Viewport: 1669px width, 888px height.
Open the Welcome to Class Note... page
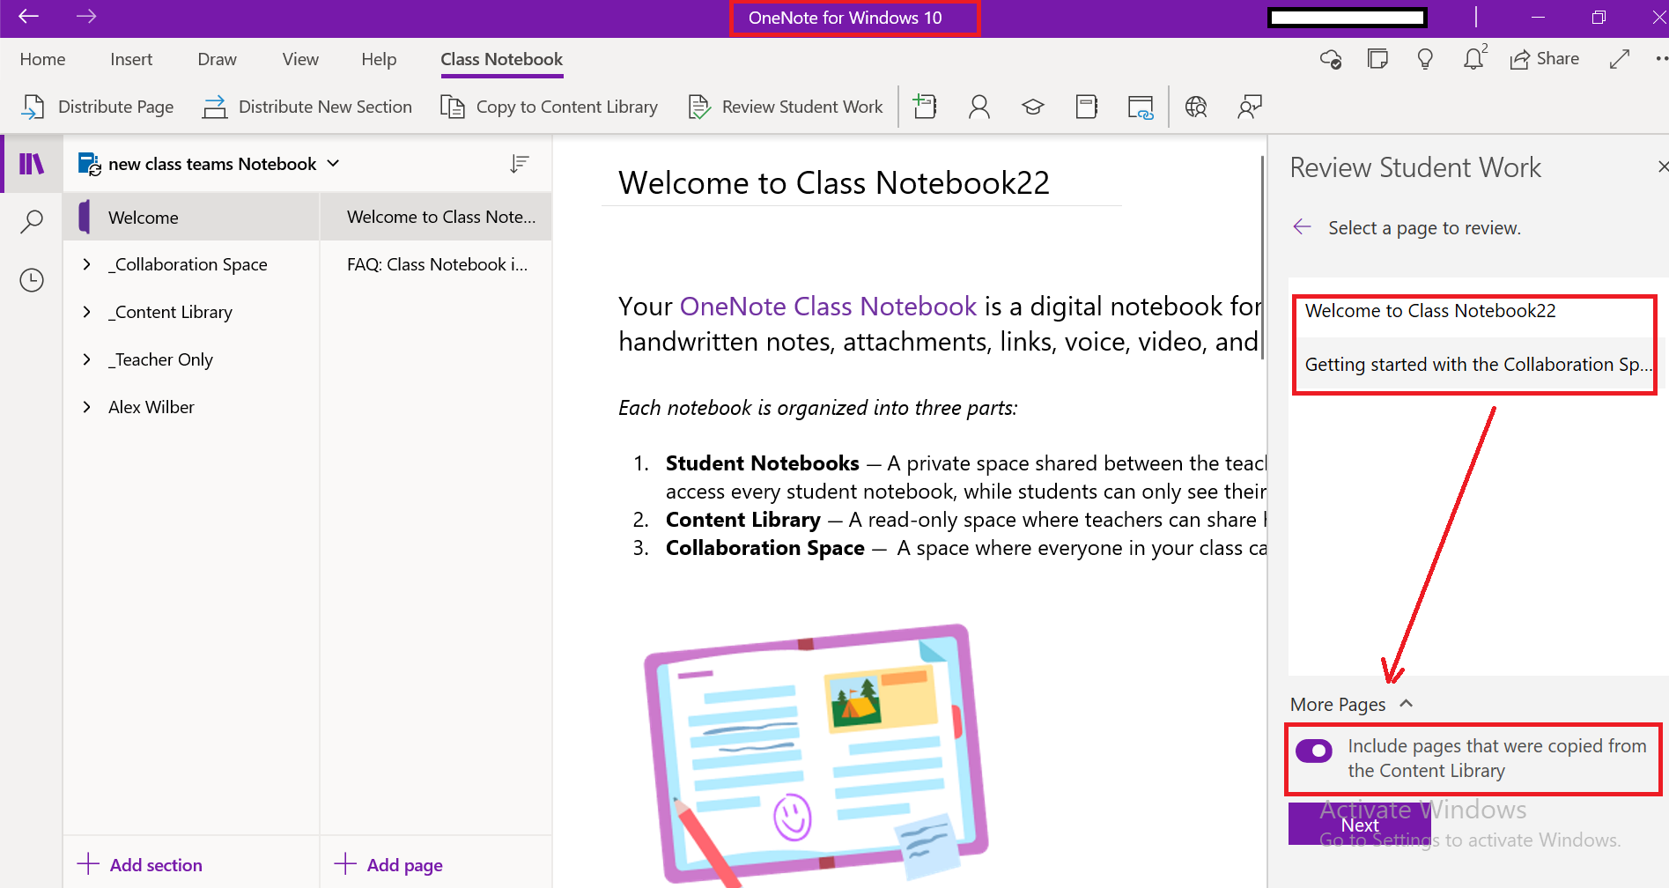[x=437, y=217]
